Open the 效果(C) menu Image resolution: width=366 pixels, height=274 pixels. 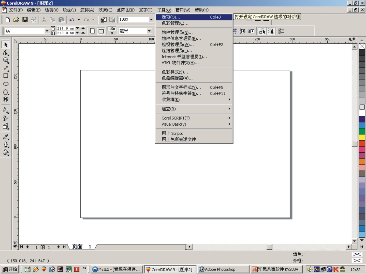point(105,10)
